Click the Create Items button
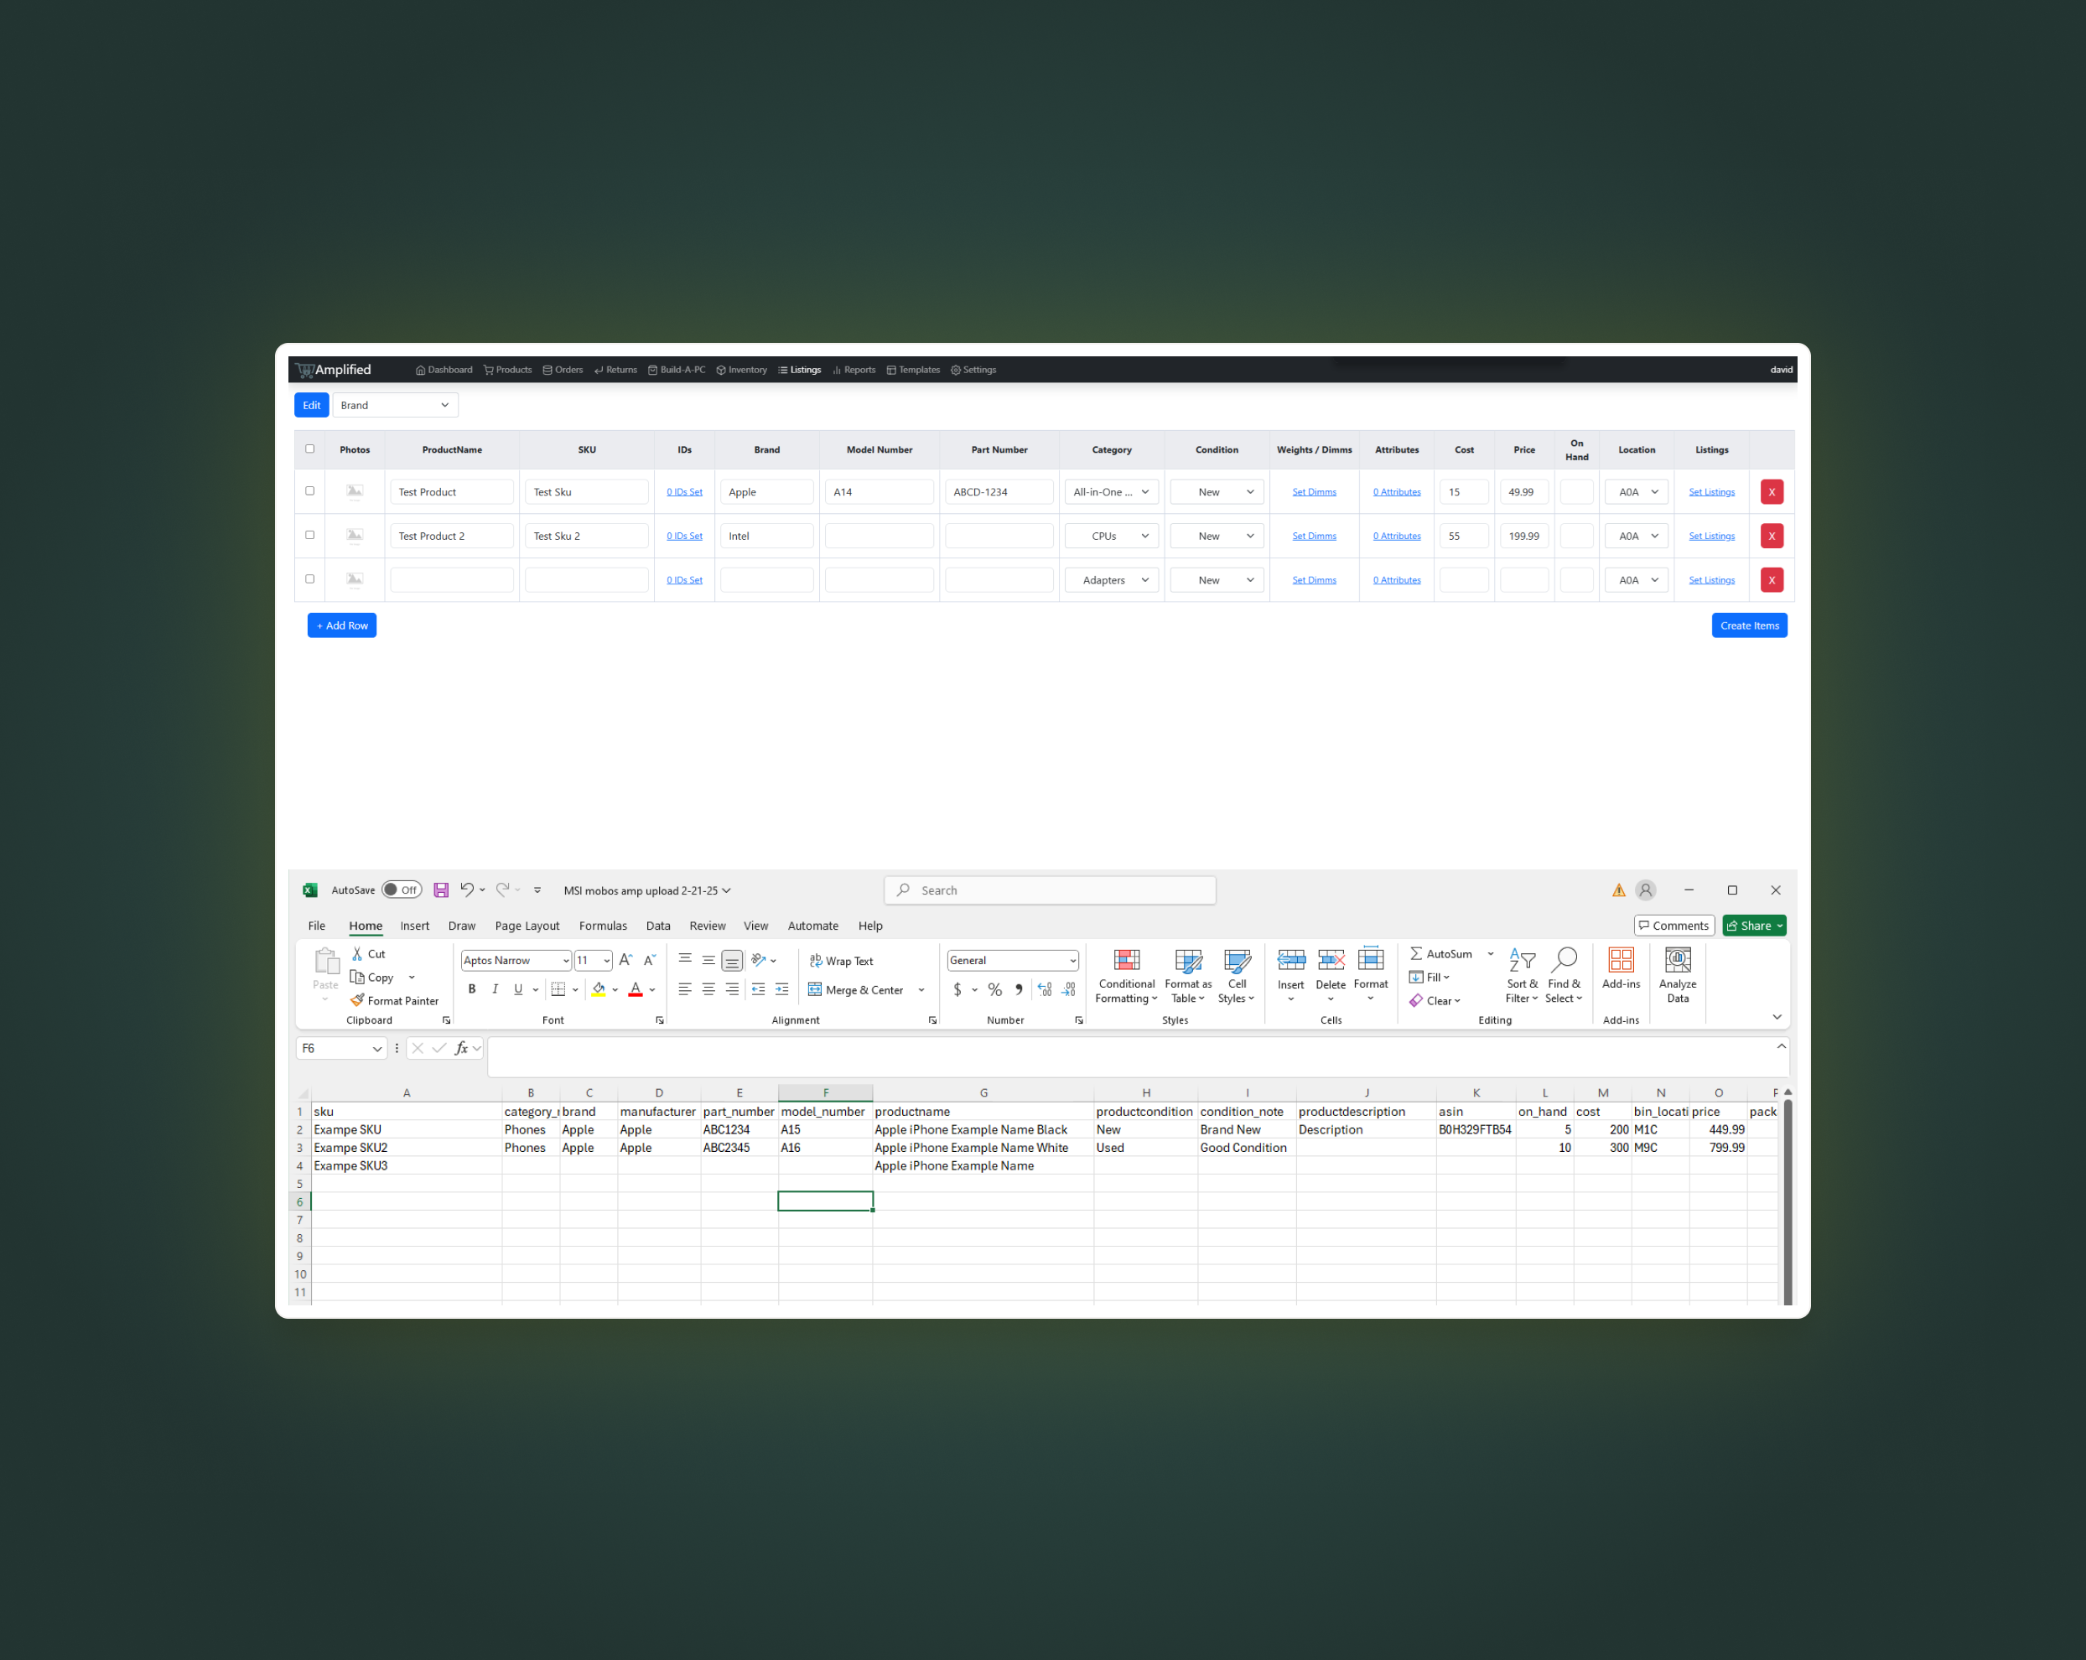Screen dimensions: 2086x1660 pyautogui.click(x=1748, y=625)
